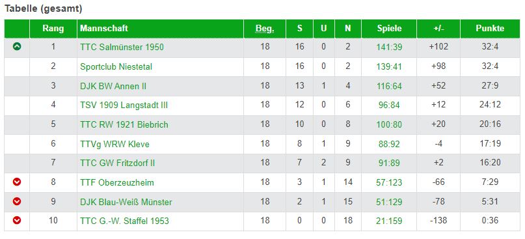Select the TTC GW Fritzdorf II link
This screenshot has width=525, height=239.
[118, 163]
